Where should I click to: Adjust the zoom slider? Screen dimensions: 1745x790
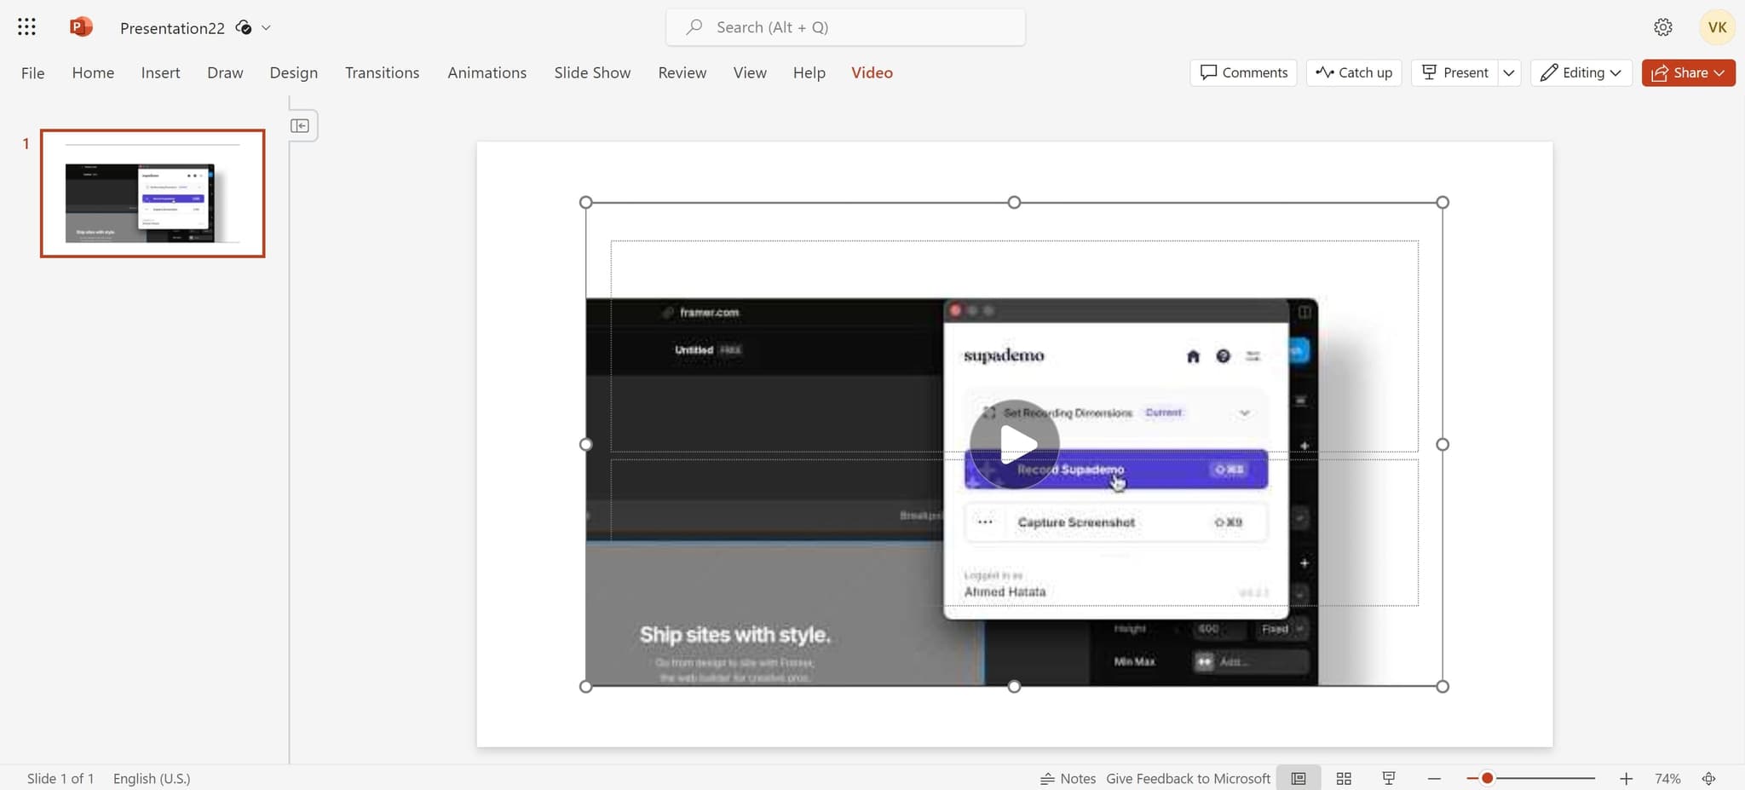pyautogui.click(x=1487, y=778)
